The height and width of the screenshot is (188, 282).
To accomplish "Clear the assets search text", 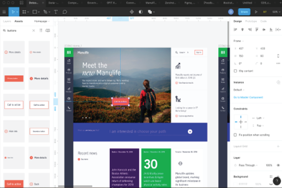I will tap(34, 31).
